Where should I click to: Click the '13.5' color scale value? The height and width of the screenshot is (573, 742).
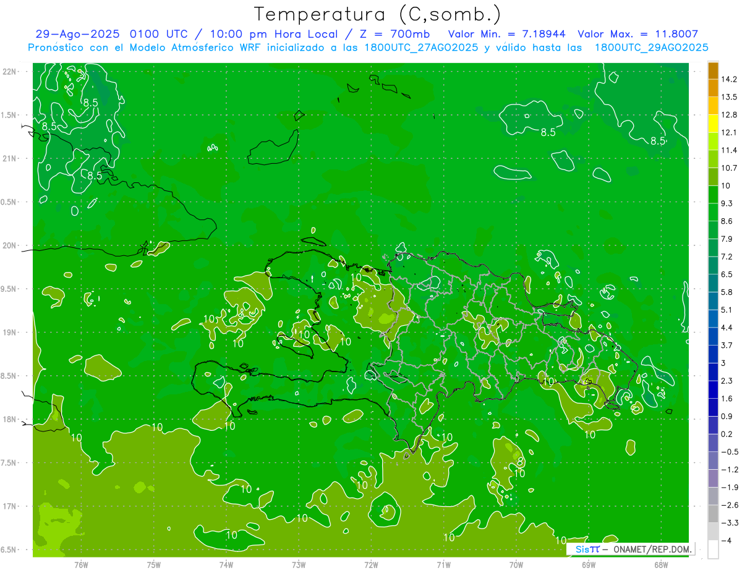point(729,97)
